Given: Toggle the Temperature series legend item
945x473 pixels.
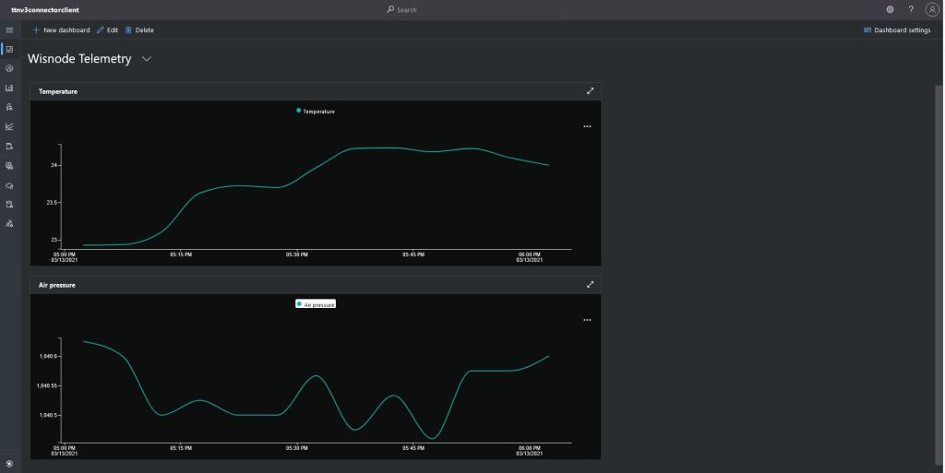Looking at the screenshot, I should 316,111.
